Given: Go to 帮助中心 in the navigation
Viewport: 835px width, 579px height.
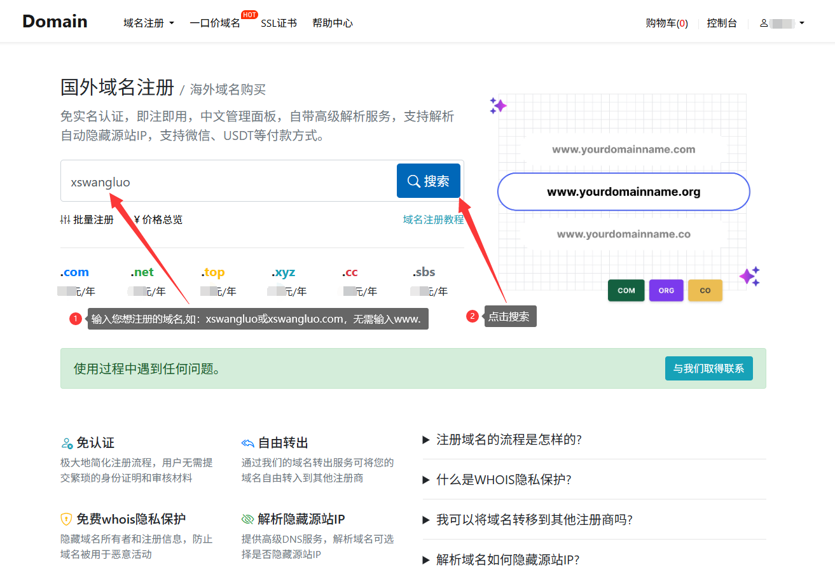Looking at the screenshot, I should (x=332, y=24).
